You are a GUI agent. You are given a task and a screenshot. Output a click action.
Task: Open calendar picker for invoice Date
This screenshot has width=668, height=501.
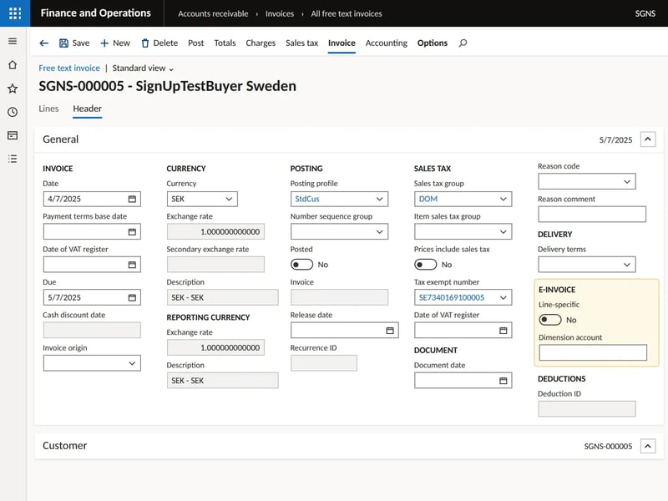(x=132, y=199)
